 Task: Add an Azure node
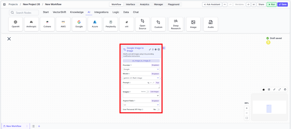point(95,24)
